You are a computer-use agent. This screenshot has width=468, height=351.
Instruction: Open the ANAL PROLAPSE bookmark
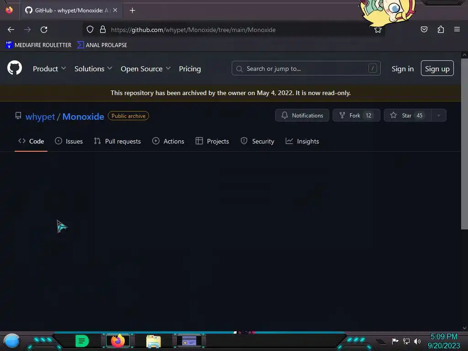pyautogui.click(x=102, y=45)
